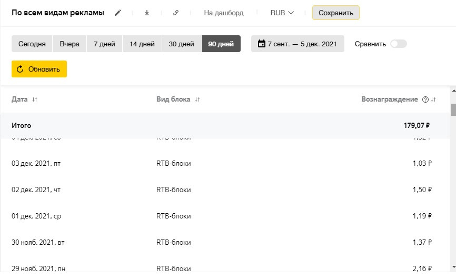Select the 14 дней period tab
The height and width of the screenshot is (279, 456).
pos(142,44)
